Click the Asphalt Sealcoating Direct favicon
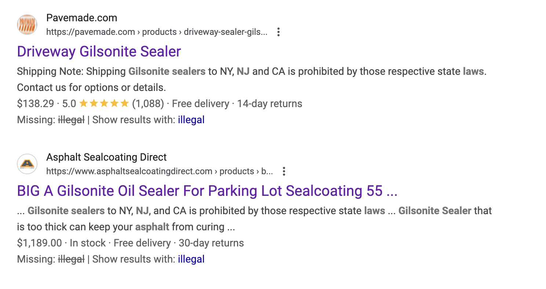The image size is (546, 289). (x=27, y=164)
